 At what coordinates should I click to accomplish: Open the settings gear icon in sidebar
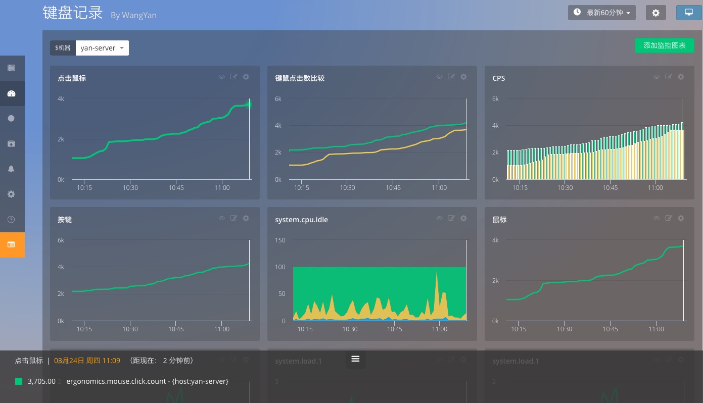coord(11,194)
